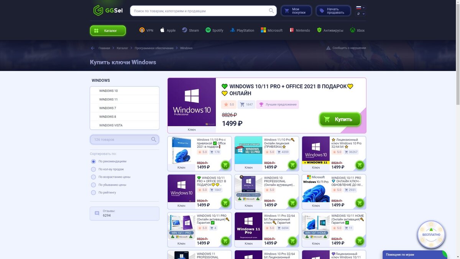
Task: Select WINDOWS 10 in sidebar
Action: (125, 91)
